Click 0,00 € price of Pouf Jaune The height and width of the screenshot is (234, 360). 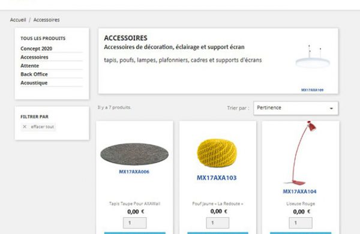tap(219, 211)
